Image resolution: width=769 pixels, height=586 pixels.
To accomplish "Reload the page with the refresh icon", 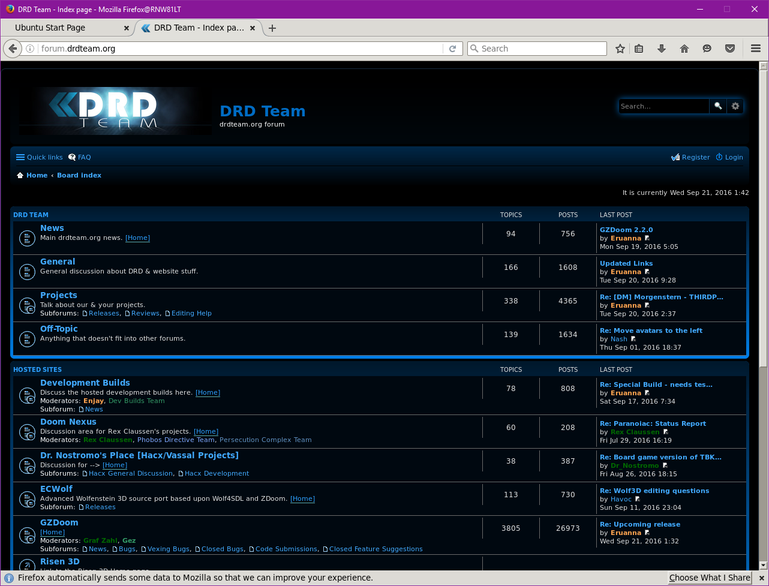I will click(x=453, y=49).
